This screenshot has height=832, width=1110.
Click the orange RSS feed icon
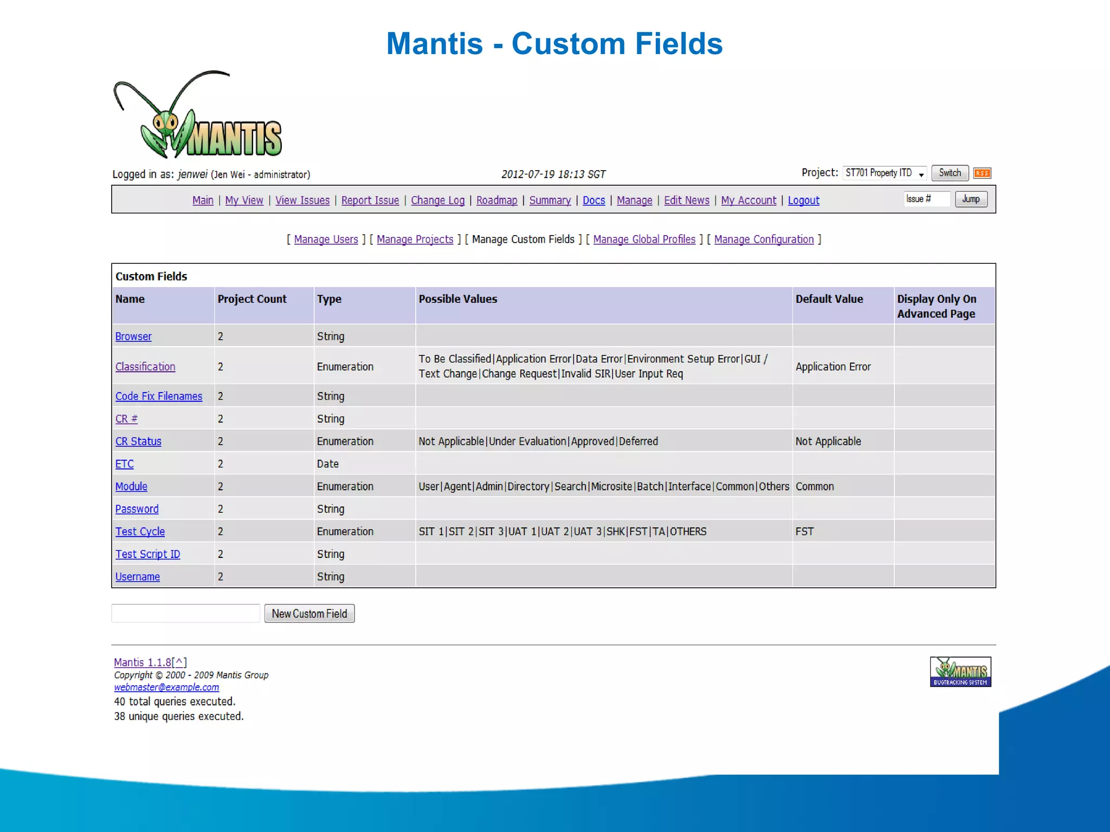(x=982, y=173)
